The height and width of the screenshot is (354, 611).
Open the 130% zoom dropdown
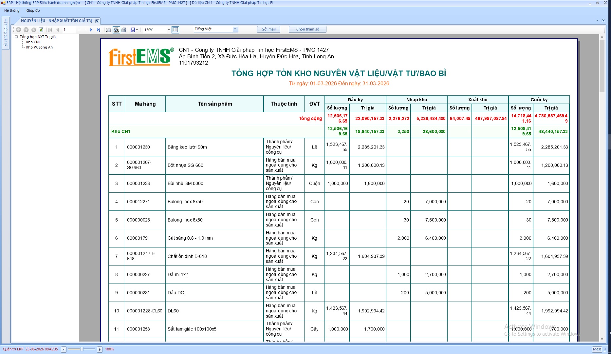[169, 30]
